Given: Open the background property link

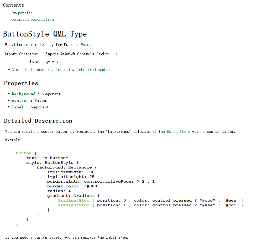Looking at the screenshot, I should [x=24, y=94].
